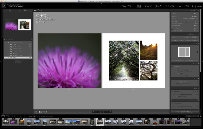Go to previous spread arrow in page navigator
Screen dimensions: 203x129
[93, 112]
